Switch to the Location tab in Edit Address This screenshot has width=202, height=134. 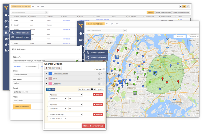pos(17,66)
